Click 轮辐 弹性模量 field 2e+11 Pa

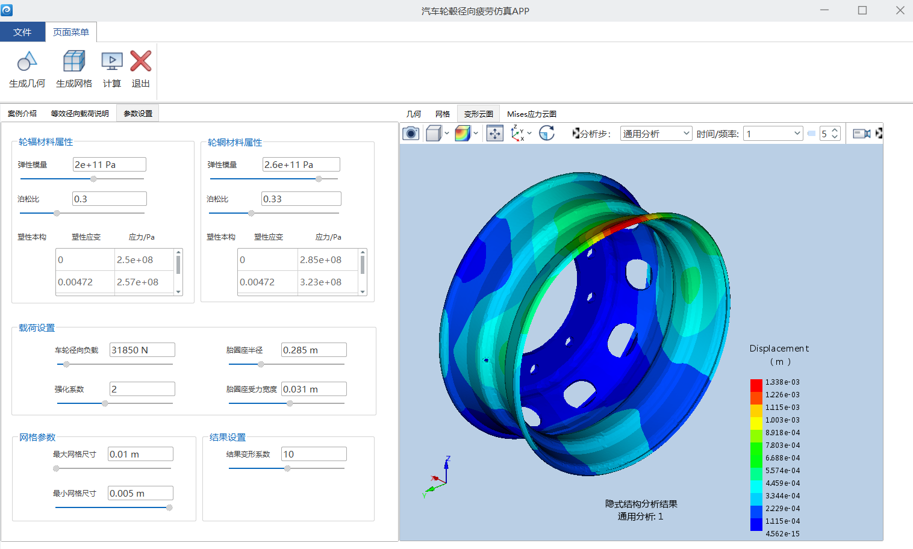coord(110,164)
